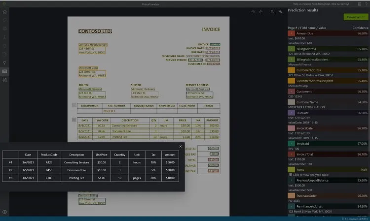
Task: Zoom in on the invoice preview
Action: click(x=281, y=12)
